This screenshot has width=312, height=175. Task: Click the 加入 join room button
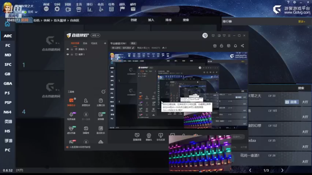151,20
